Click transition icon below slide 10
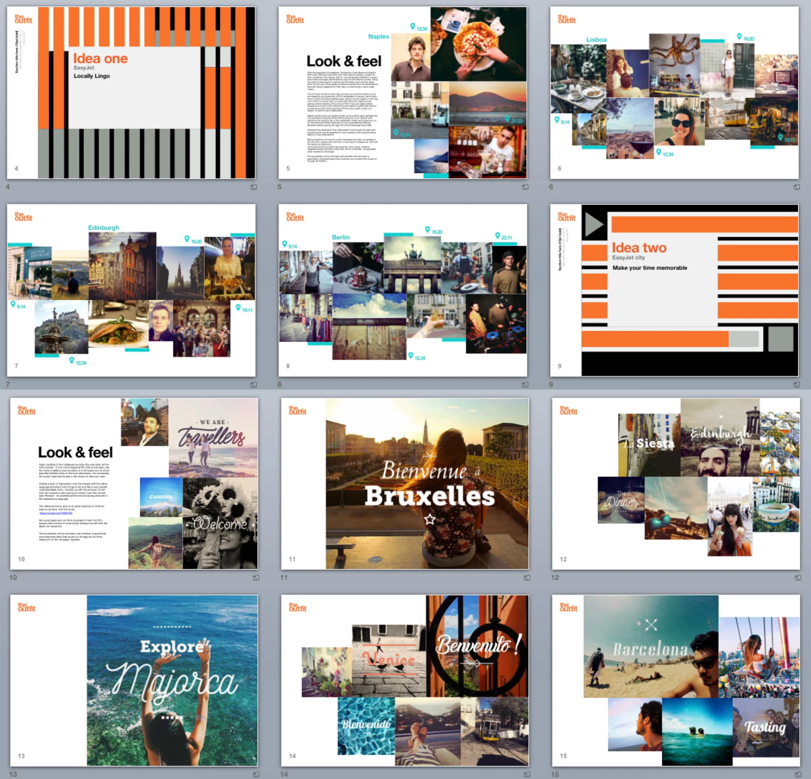Screen dimensions: 811x779 point(256,578)
